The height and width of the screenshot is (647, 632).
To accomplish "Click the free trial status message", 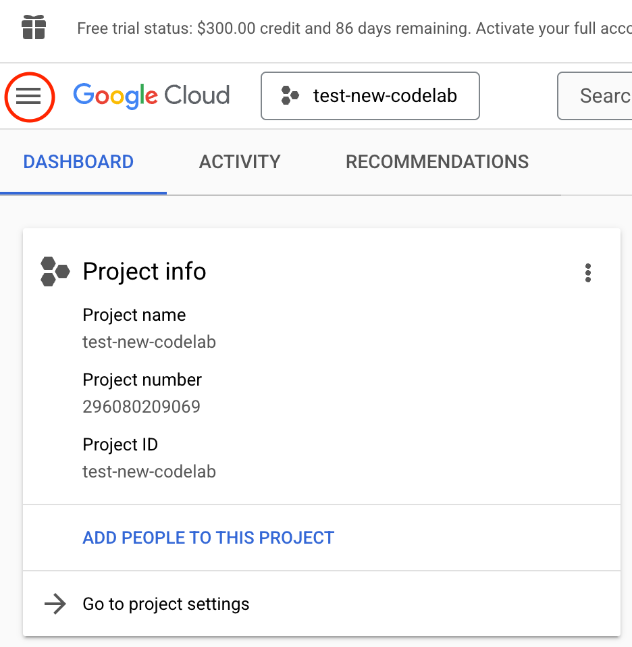I will 351,28.
